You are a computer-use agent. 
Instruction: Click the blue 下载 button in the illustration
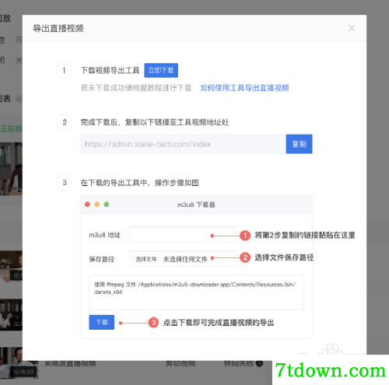101,322
